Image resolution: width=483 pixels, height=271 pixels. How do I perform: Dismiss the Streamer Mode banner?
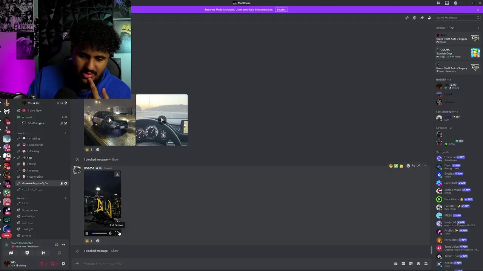478,9
